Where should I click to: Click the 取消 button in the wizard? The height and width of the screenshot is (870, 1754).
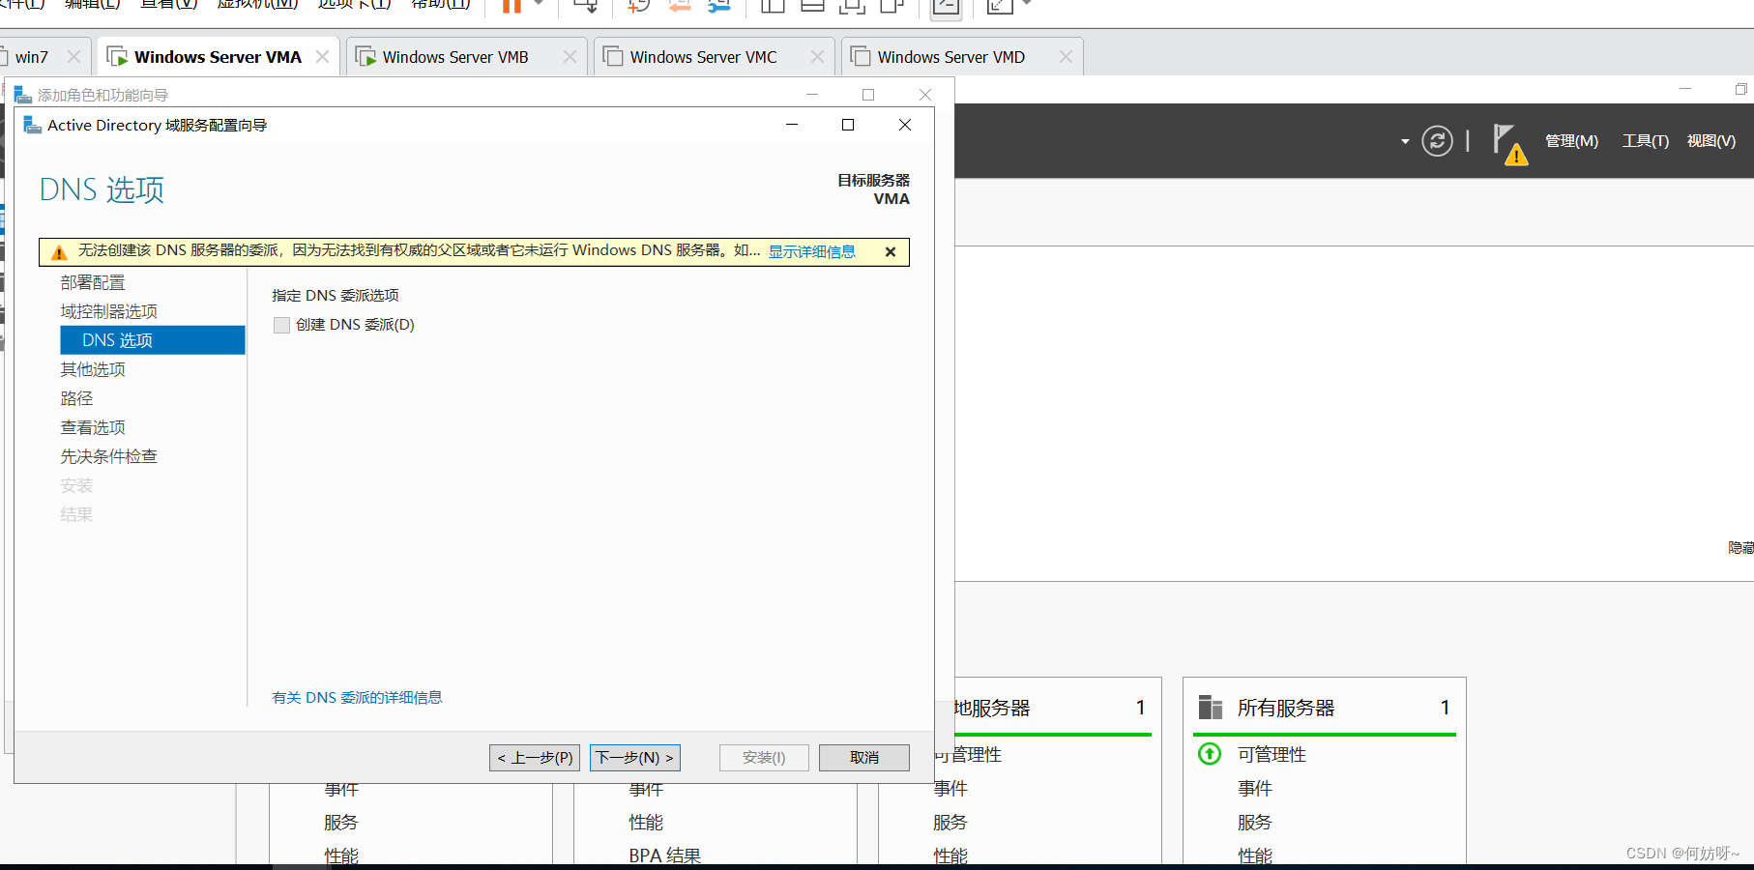(x=864, y=758)
